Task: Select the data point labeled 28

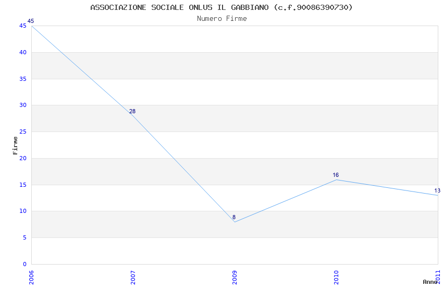Action: (133, 116)
